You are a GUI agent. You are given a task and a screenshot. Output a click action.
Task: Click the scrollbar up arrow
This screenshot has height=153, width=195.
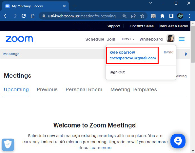pos(193,23)
